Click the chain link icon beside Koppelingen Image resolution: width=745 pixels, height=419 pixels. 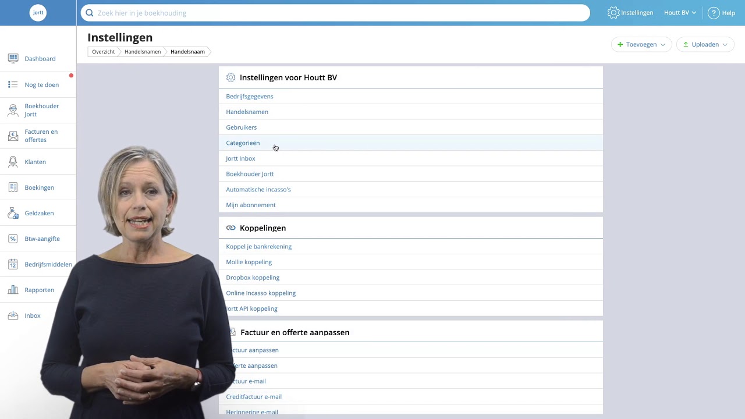(x=231, y=228)
